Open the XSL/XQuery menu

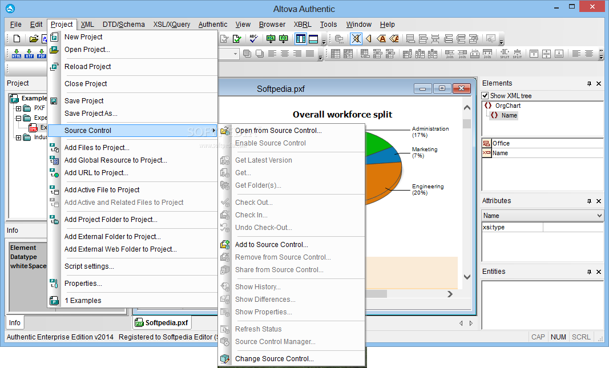pyautogui.click(x=172, y=24)
